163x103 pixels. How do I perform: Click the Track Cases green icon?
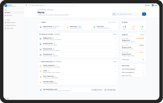(94, 27)
